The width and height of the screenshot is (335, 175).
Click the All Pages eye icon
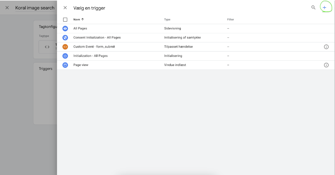click(x=65, y=28)
